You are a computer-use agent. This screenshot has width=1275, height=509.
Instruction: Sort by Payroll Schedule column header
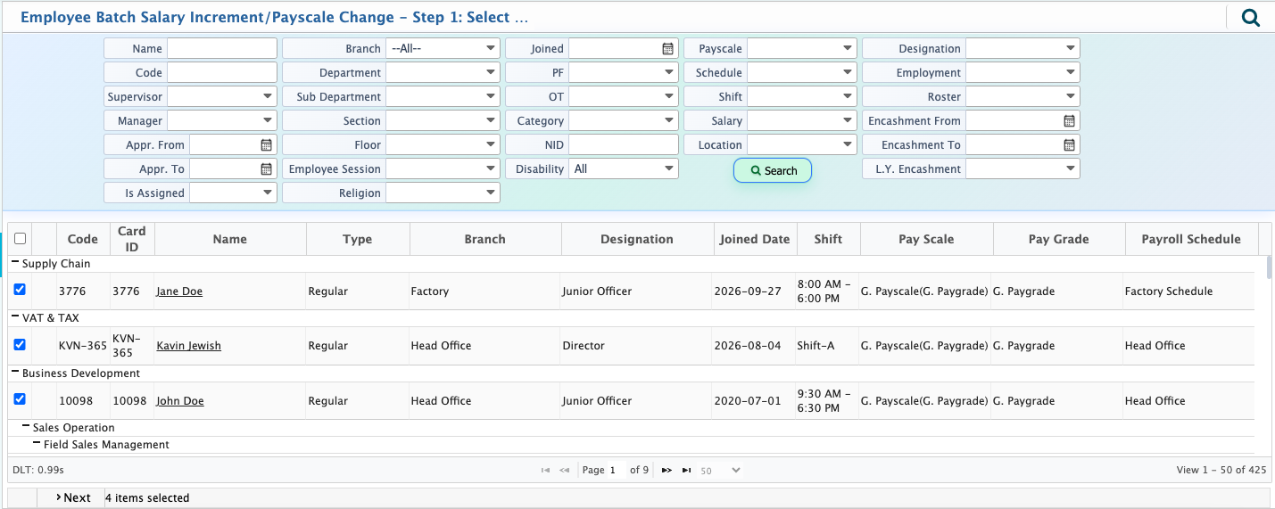point(1191,239)
